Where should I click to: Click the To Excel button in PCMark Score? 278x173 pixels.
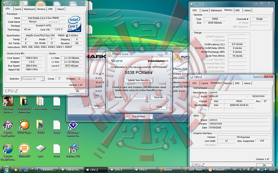point(139,97)
